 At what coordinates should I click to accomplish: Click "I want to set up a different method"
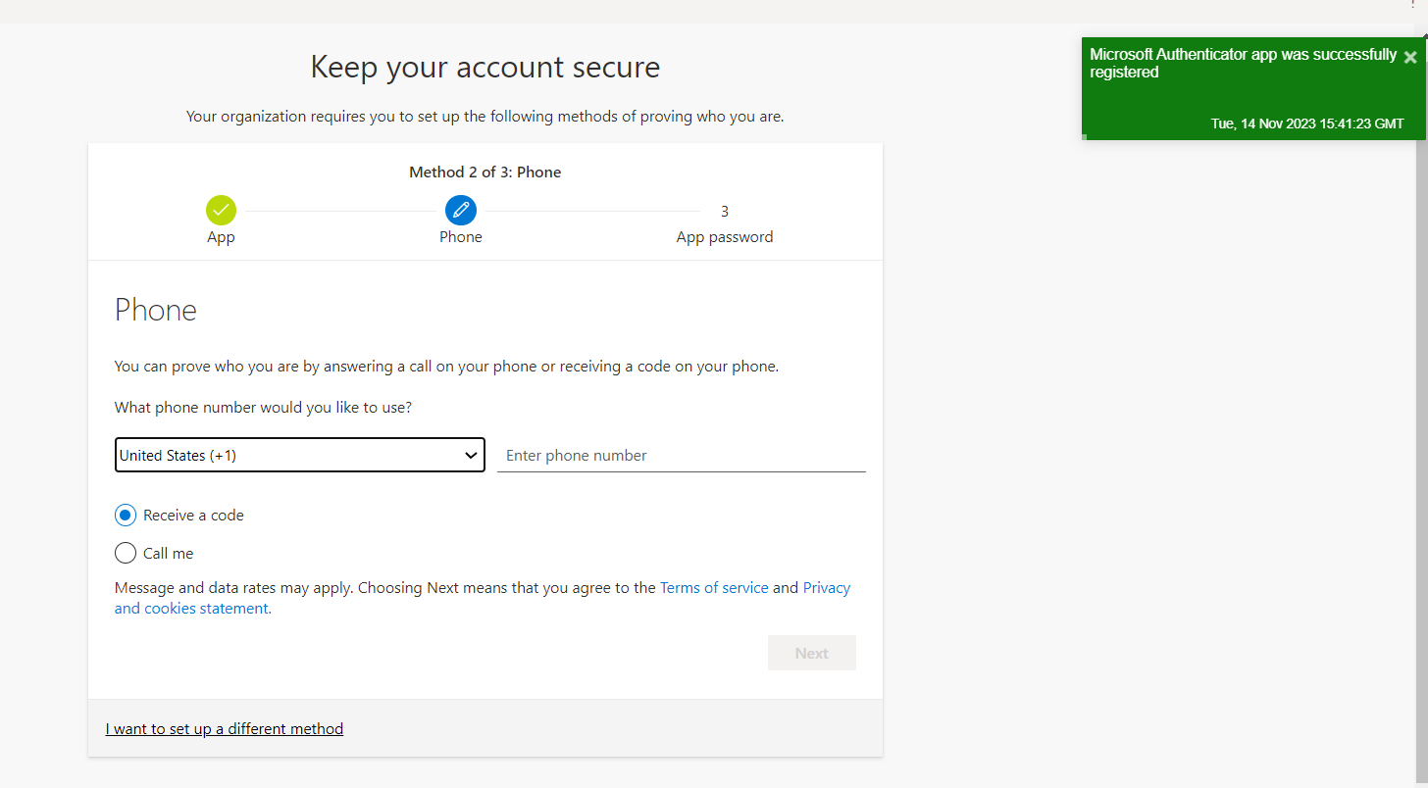(x=225, y=729)
